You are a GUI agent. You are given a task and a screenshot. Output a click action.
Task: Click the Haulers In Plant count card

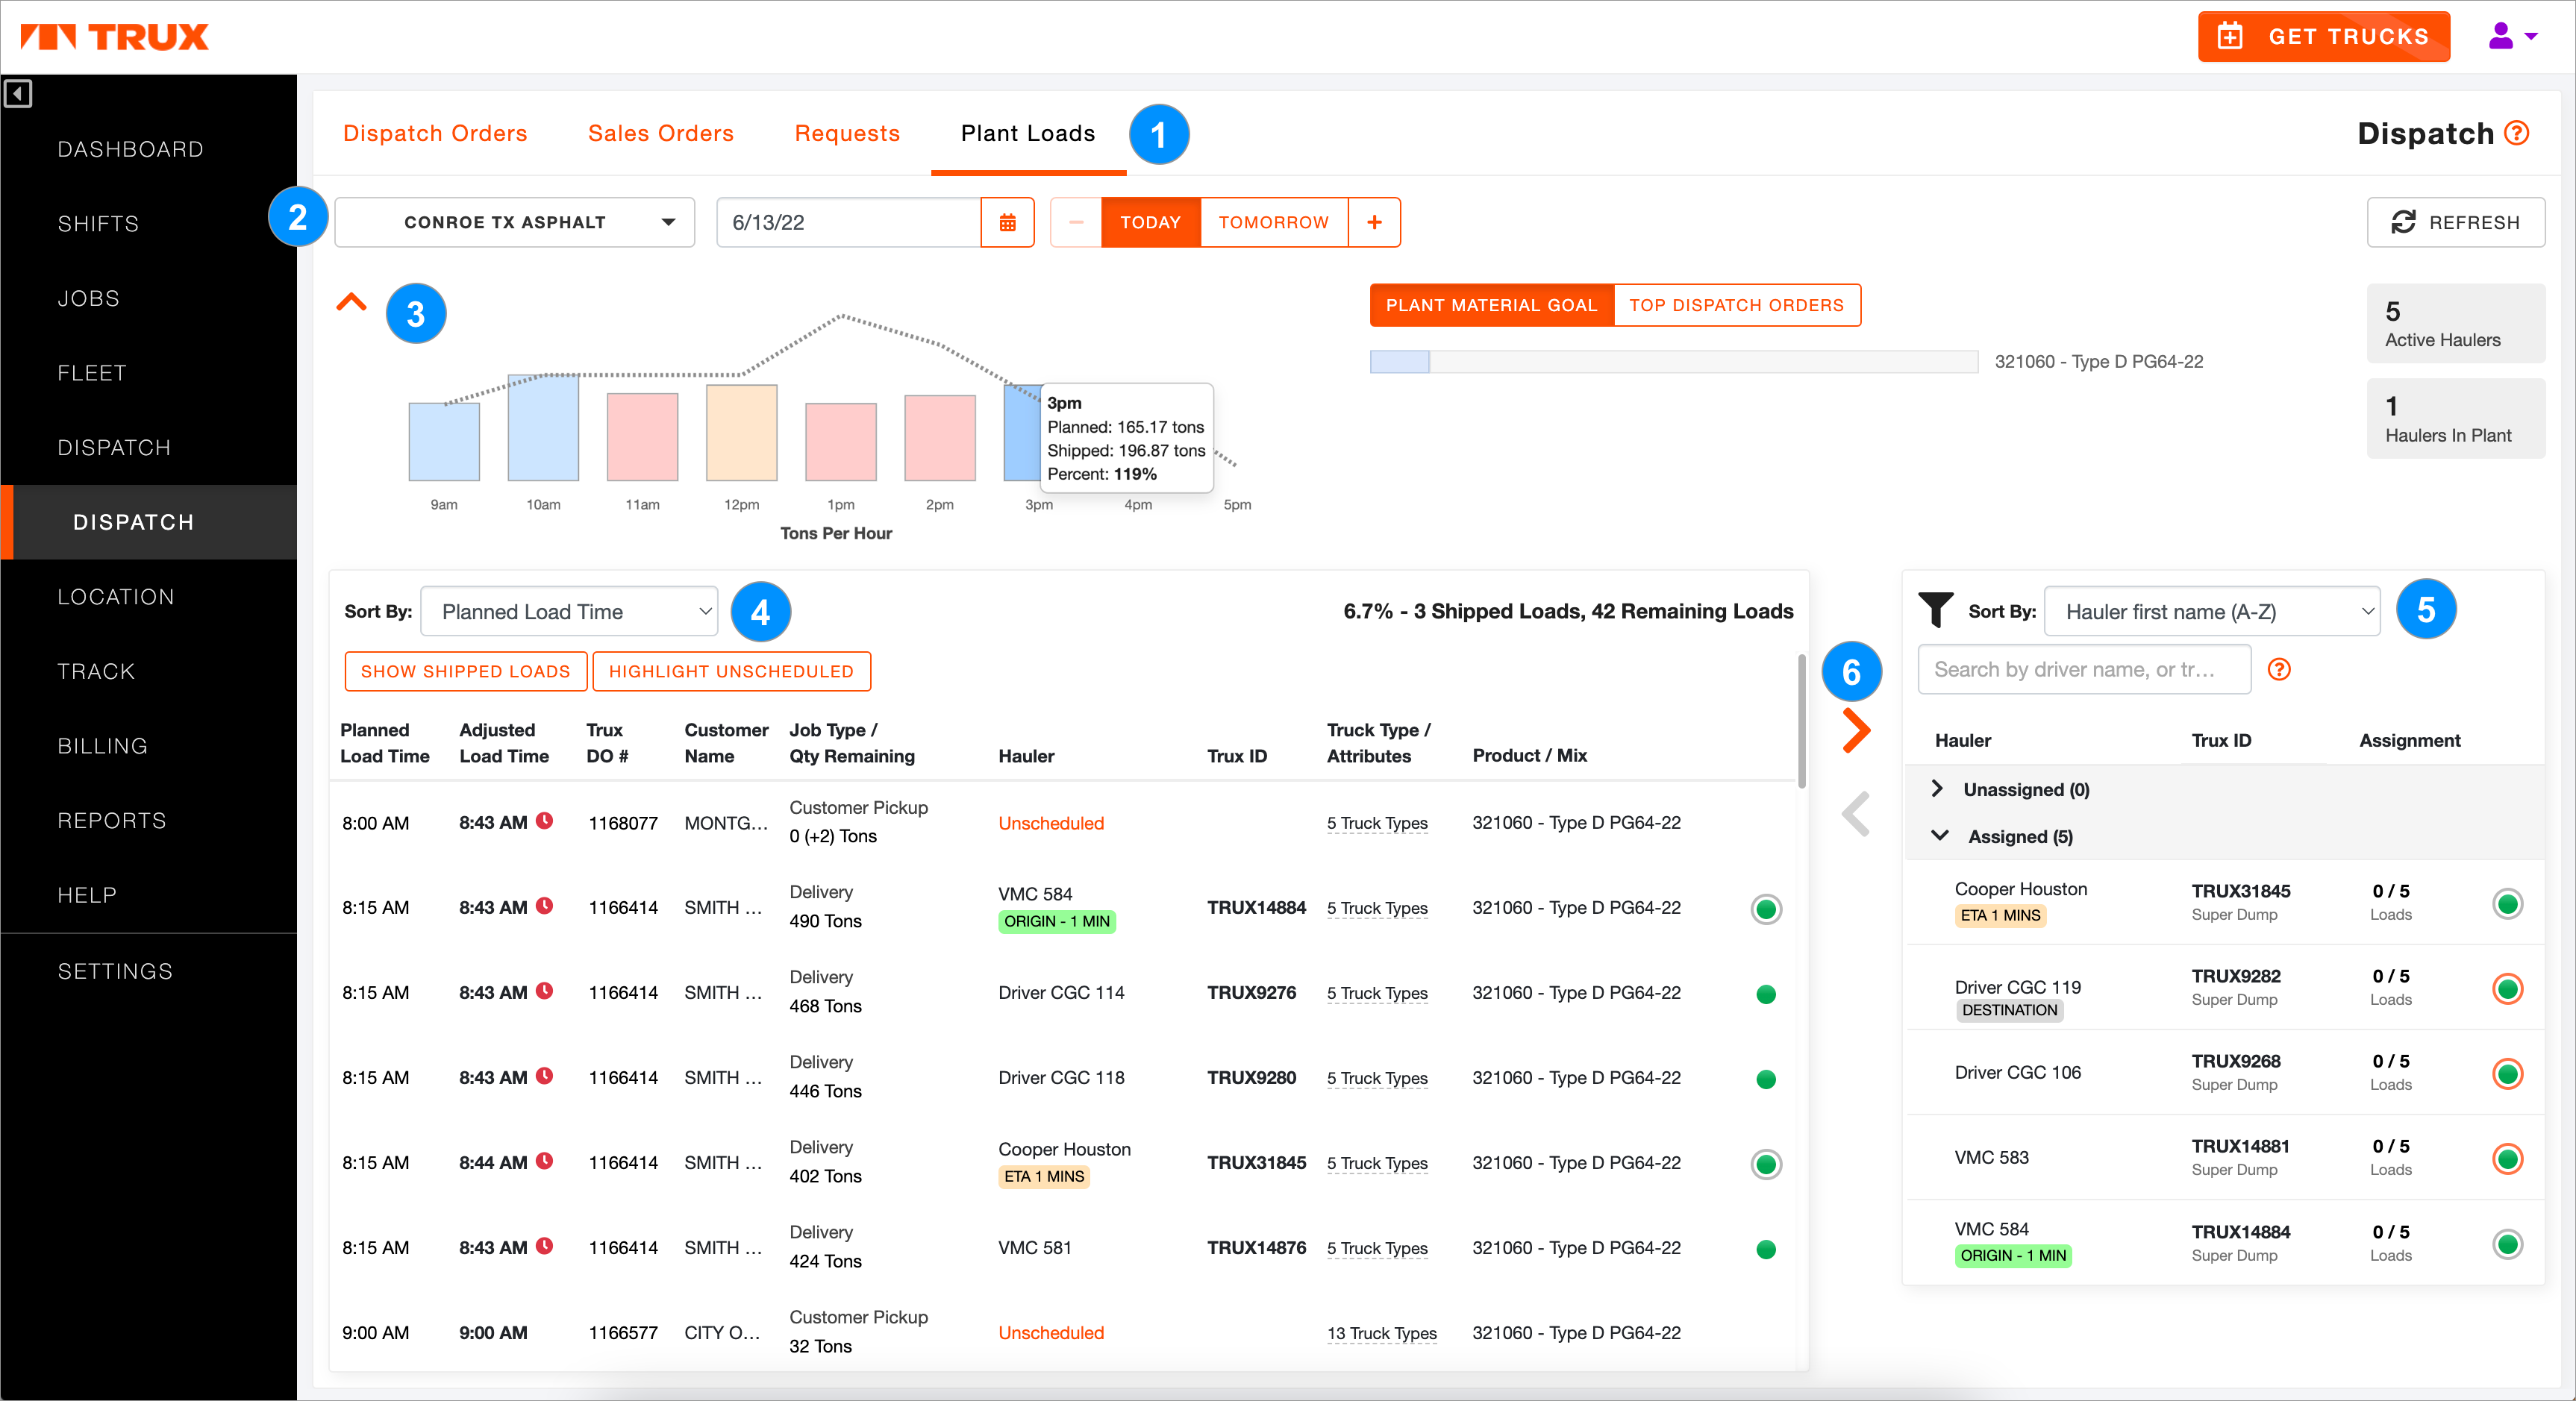(x=2455, y=419)
